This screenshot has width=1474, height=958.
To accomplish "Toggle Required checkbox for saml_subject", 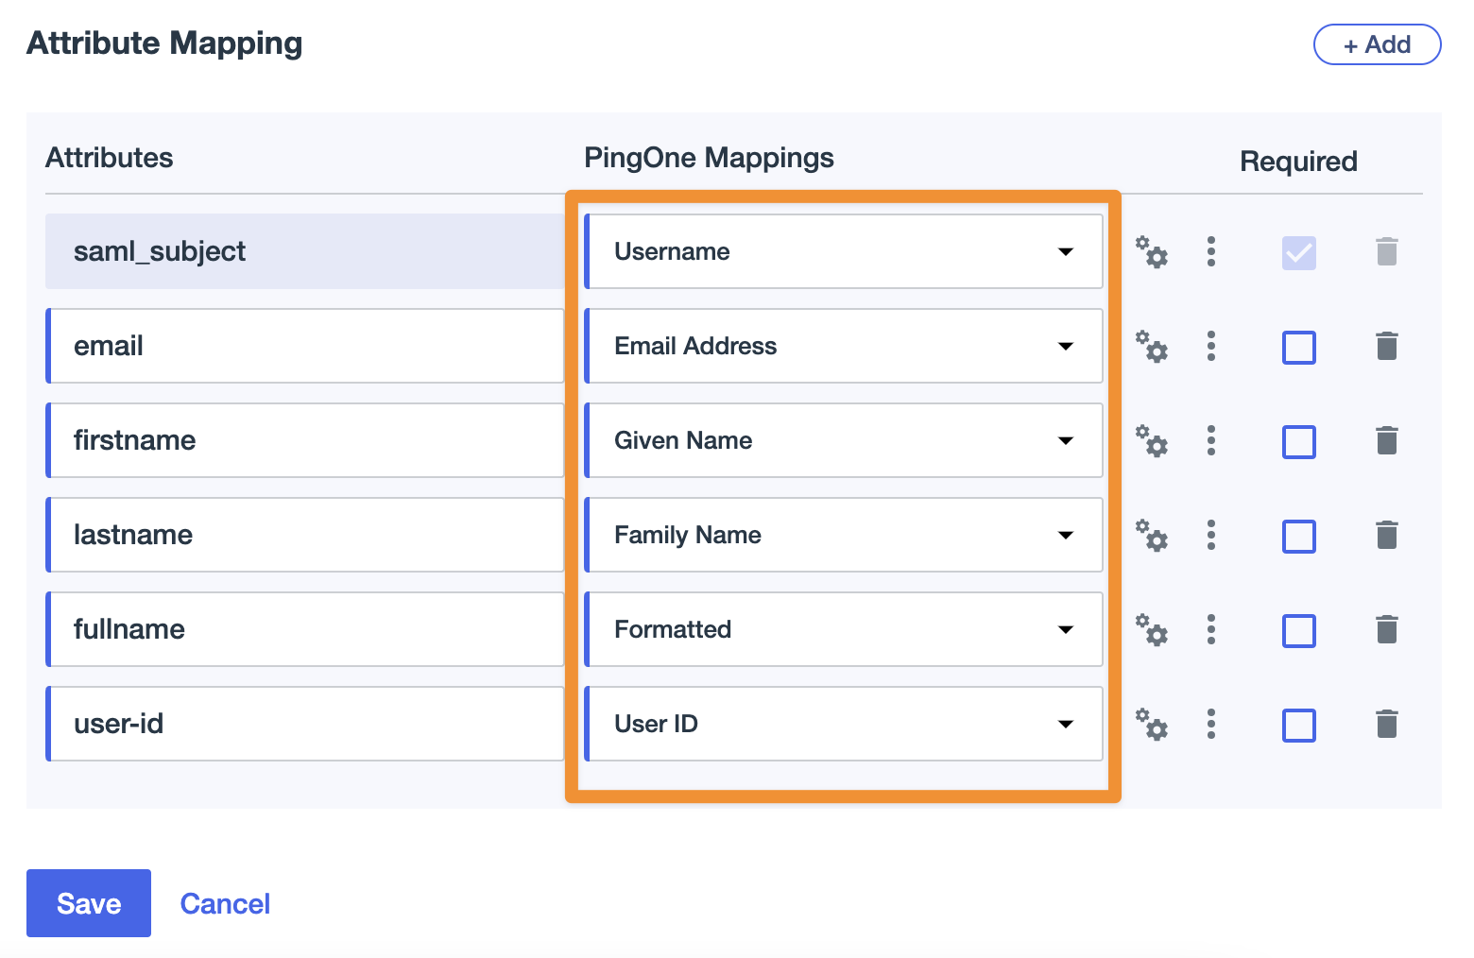I will coord(1299,252).
